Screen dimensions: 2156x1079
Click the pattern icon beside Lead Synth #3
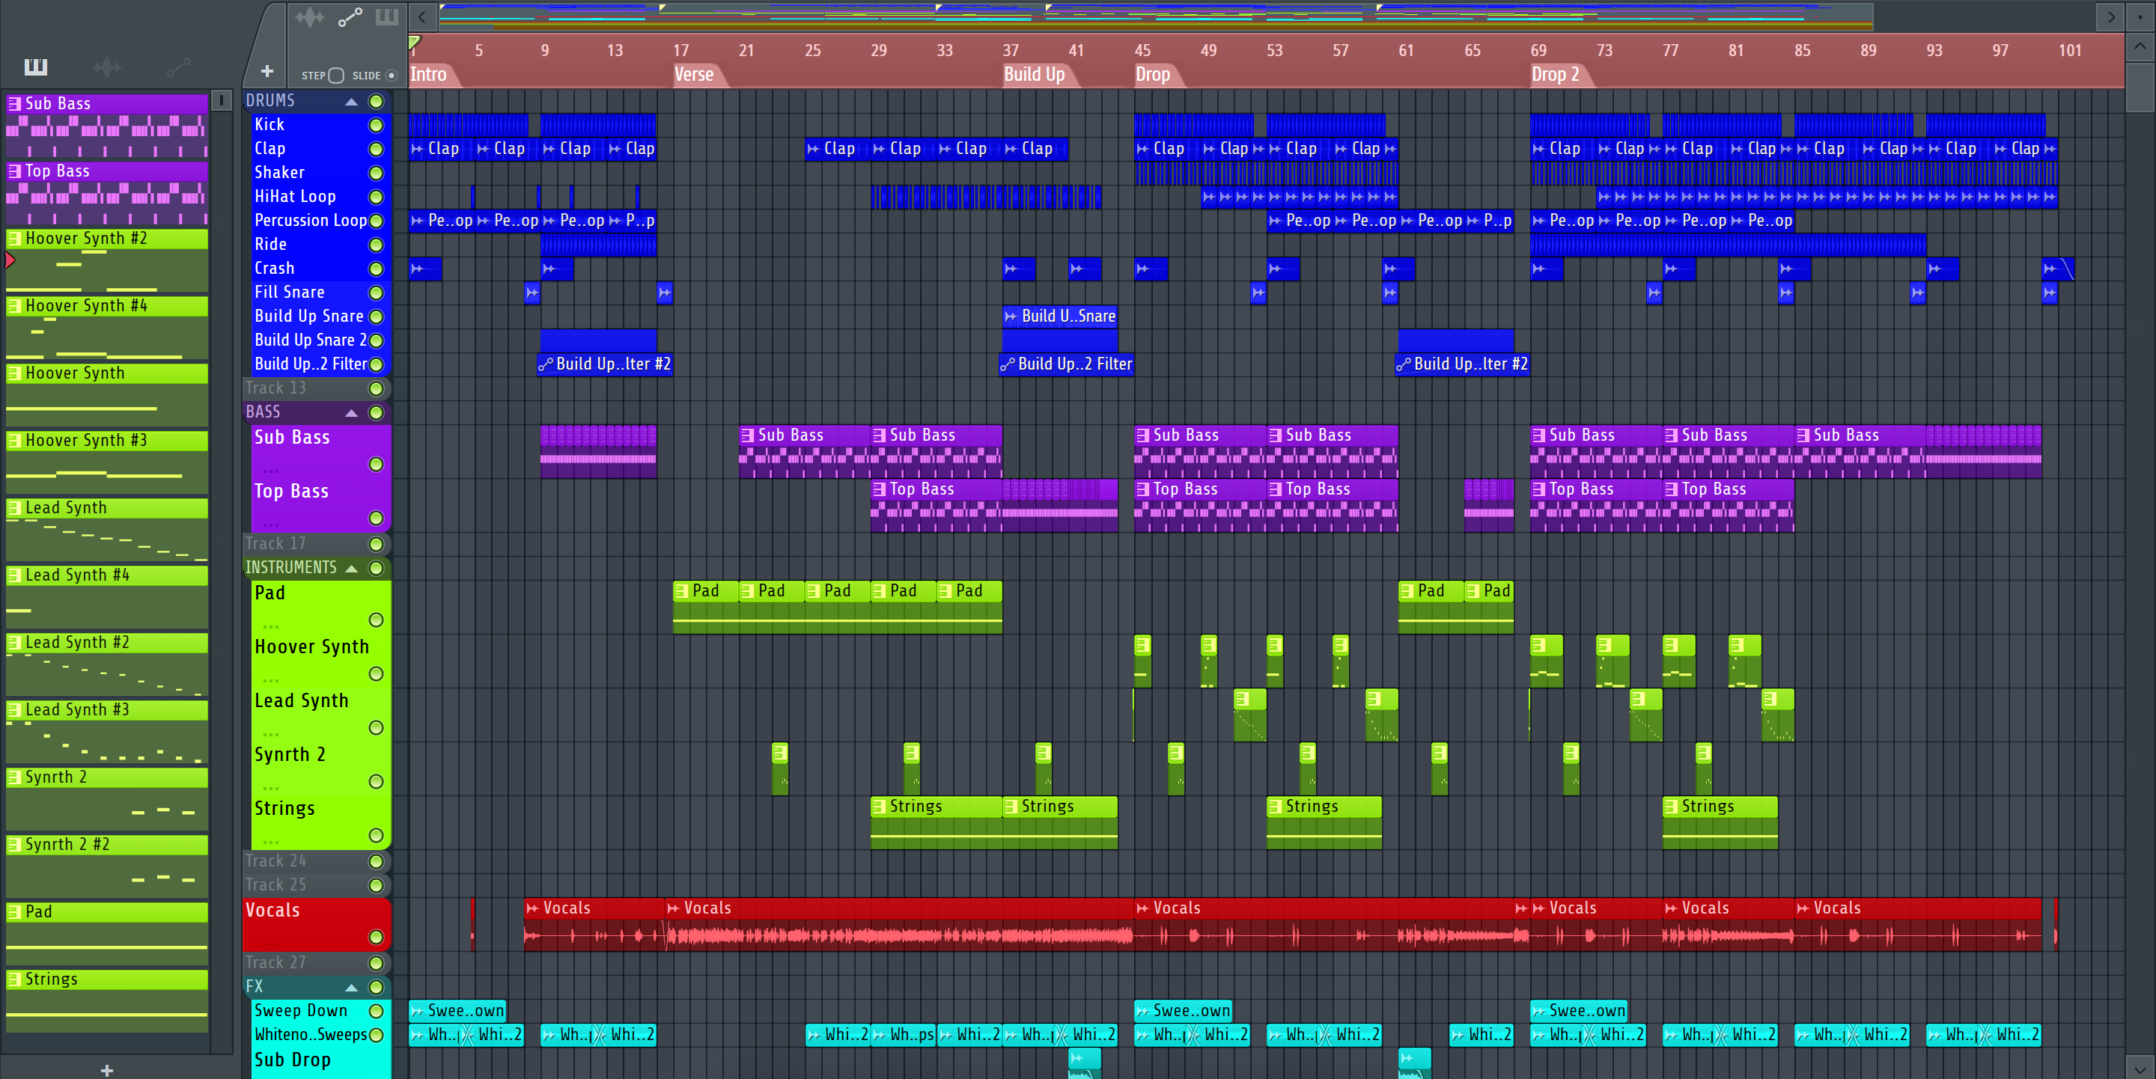14,710
